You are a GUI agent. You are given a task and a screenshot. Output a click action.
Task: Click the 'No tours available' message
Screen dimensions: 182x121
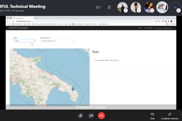[107, 60]
